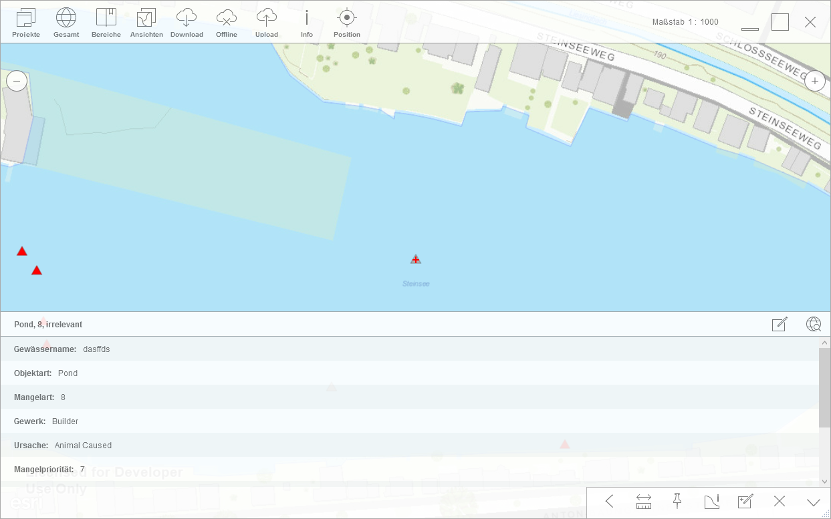Open the Ansichten views
This screenshot has width=831, height=519.
click(x=146, y=23)
